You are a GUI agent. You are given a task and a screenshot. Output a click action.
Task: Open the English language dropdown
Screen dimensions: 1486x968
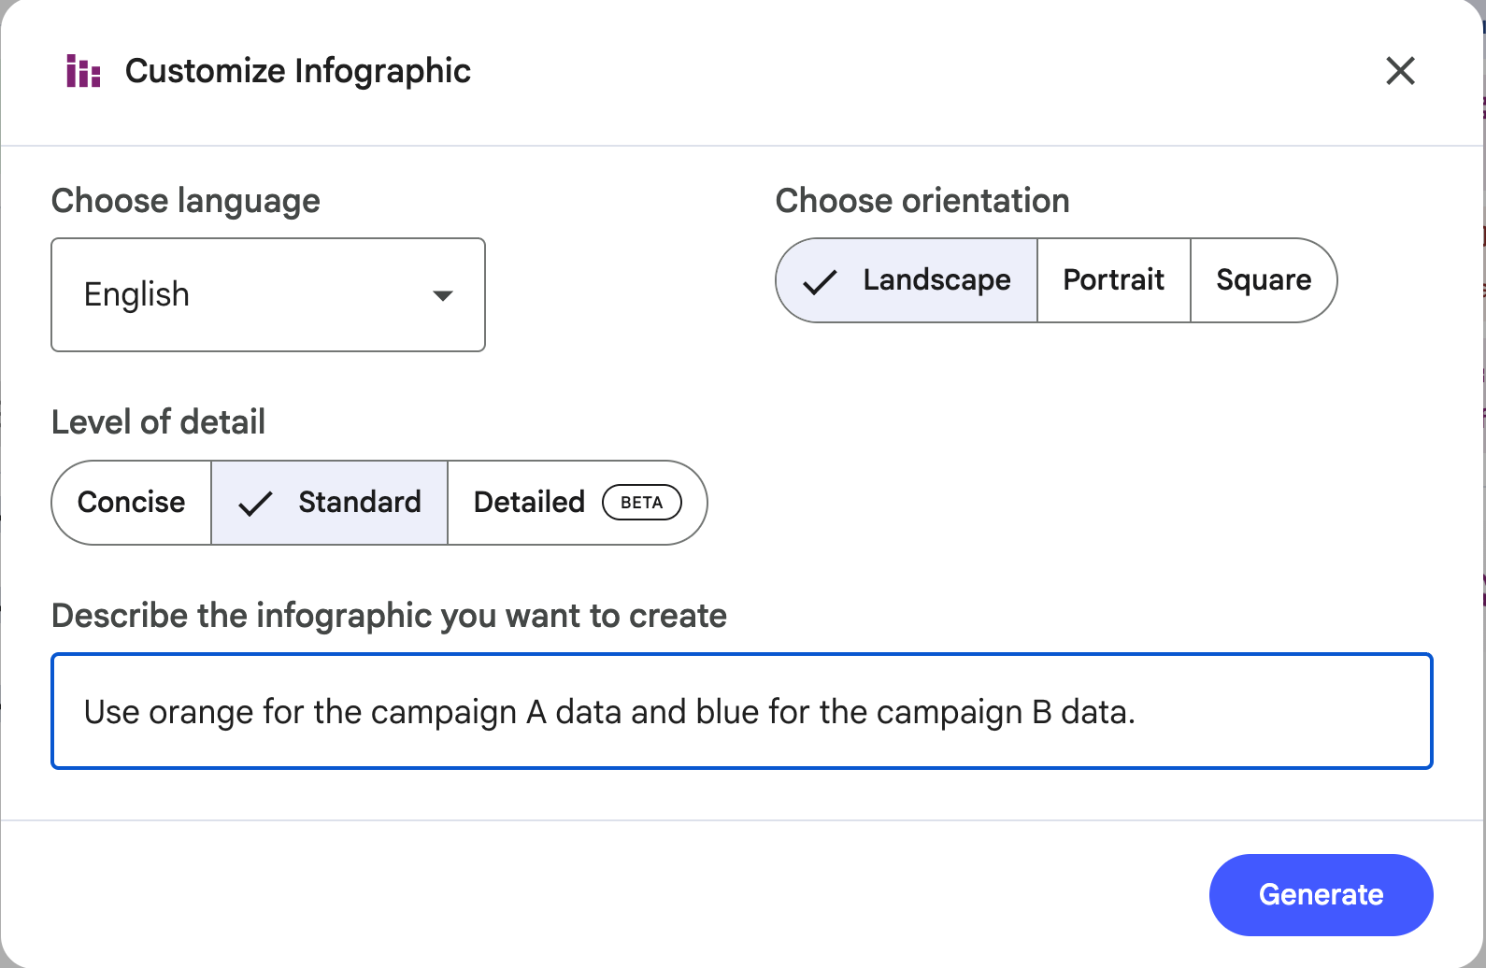267,295
